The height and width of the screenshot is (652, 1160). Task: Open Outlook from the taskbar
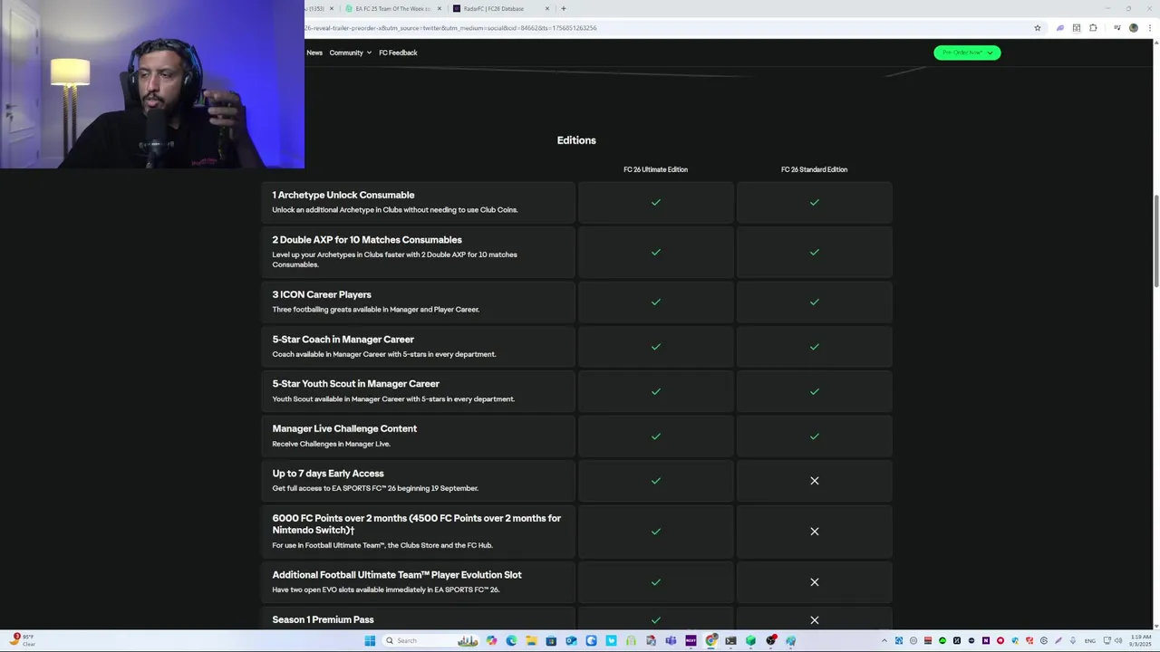[571, 641]
